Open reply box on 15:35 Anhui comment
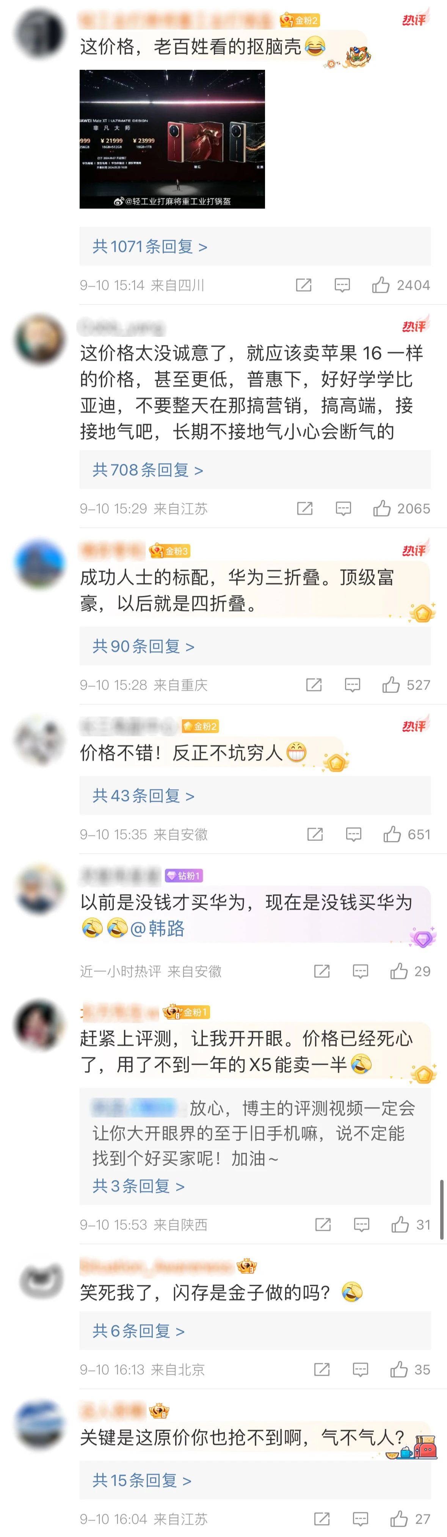This screenshot has width=447, height=1537. 353,834
